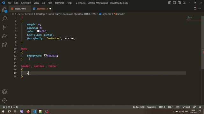
Task: Click the feedback icon in status bar
Action: coord(194,107)
